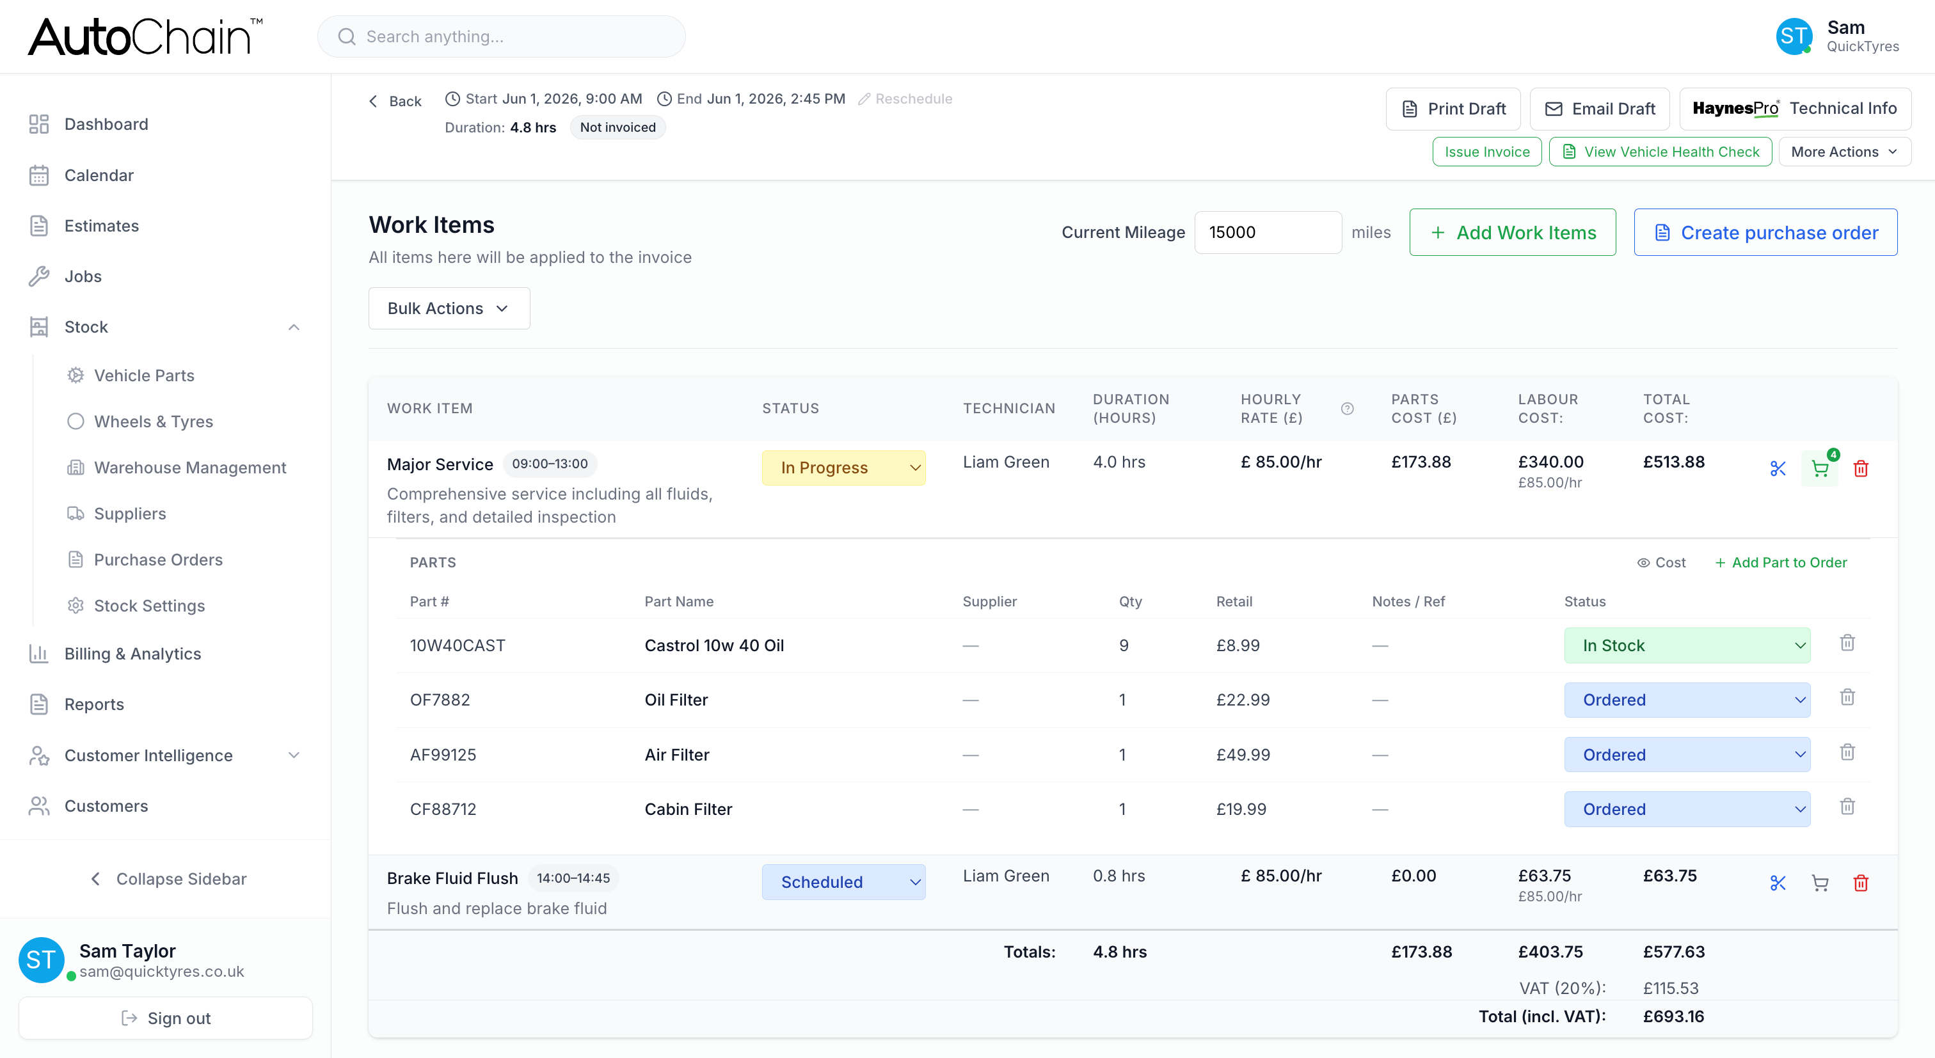Open Wheels & Tyres in the sidebar

[x=153, y=422]
